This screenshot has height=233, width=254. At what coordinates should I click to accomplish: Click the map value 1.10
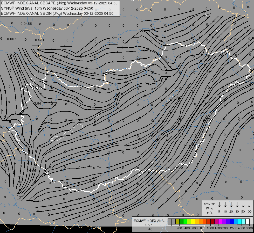(x=64, y=183)
